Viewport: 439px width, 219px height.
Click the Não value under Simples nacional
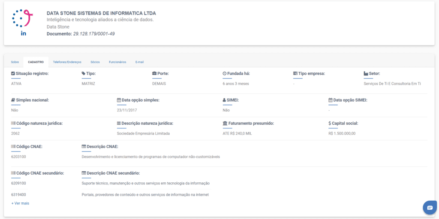15,110
